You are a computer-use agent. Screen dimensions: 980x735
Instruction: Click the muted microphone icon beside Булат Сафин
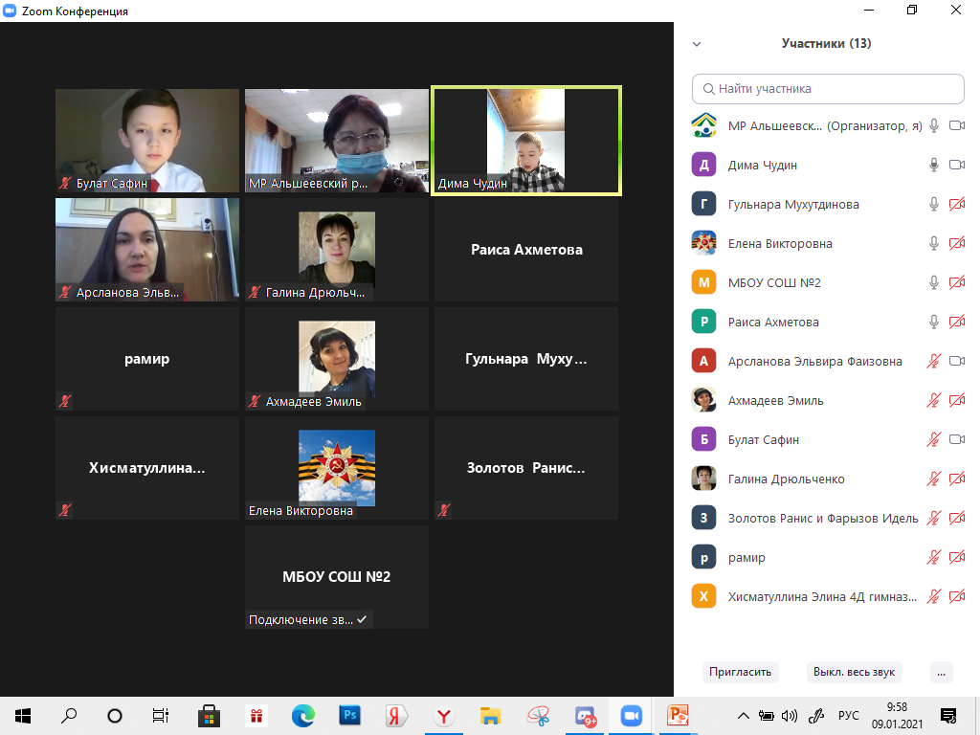(x=934, y=439)
